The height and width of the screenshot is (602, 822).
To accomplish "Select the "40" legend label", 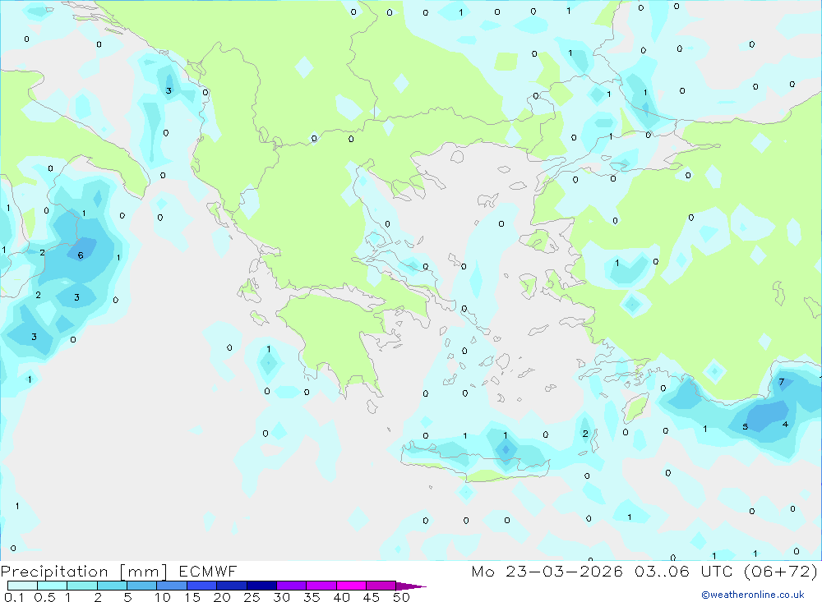I will pos(342,597).
